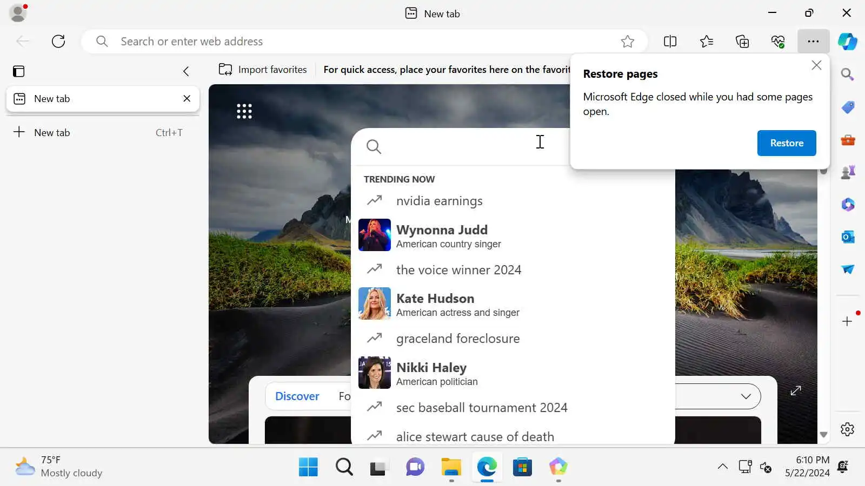Open sidebar Drop paper plane

tap(847, 269)
